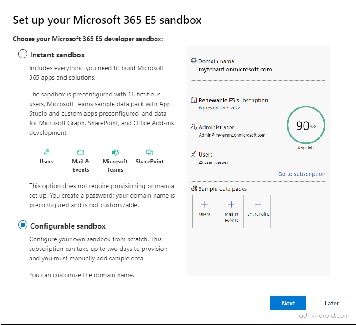Click the Renewable E5 subscription label
Screen dimensions: 356x325
click(x=233, y=100)
